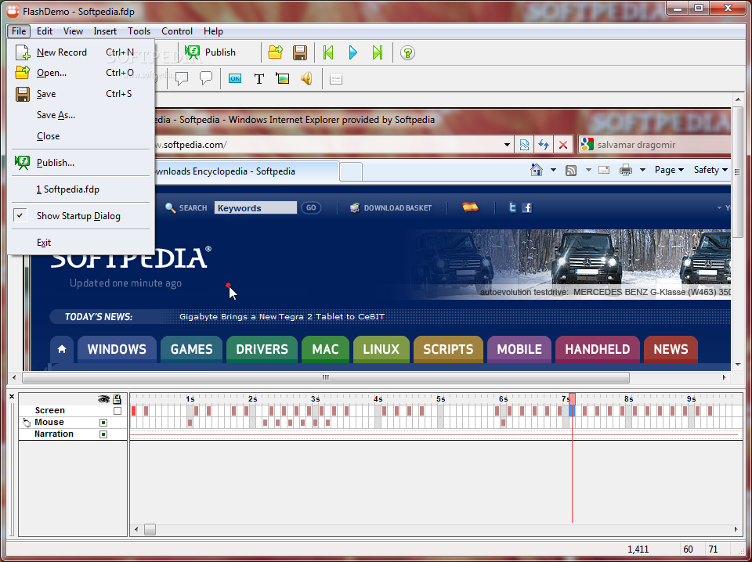Image resolution: width=752 pixels, height=562 pixels.
Task: Open the address bar dropdown arrow
Action: click(507, 145)
